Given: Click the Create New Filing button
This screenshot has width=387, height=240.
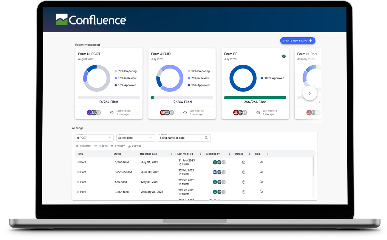Looking at the screenshot, I should pyautogui.click(x=297, y=41).
